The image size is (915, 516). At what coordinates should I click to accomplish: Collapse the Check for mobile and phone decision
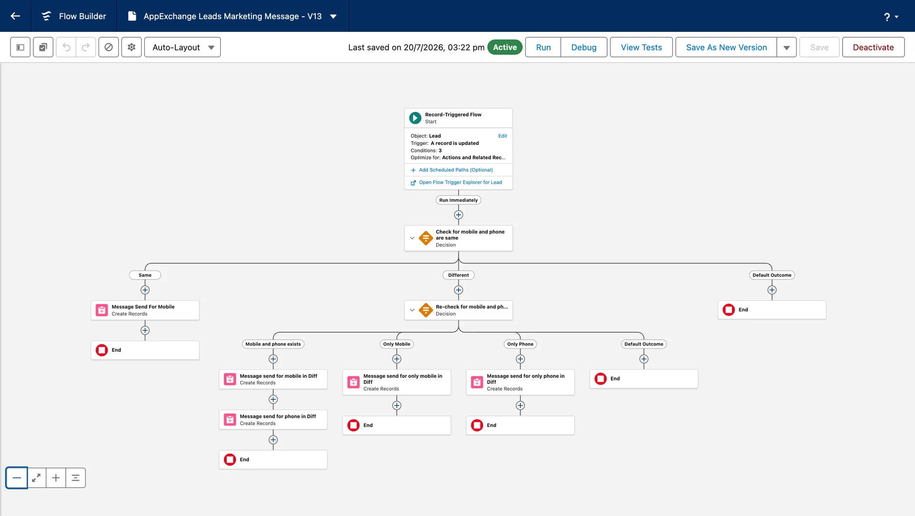click(x=412, y=238)
